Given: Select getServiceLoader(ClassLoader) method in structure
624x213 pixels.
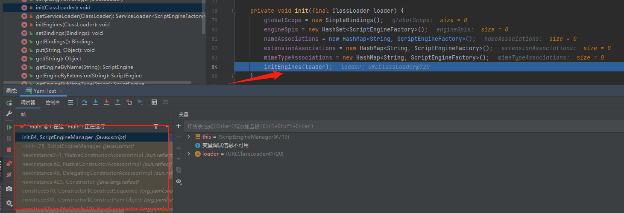Looking at the screenshot, I should pyautogui.click(x=103, y=16).
